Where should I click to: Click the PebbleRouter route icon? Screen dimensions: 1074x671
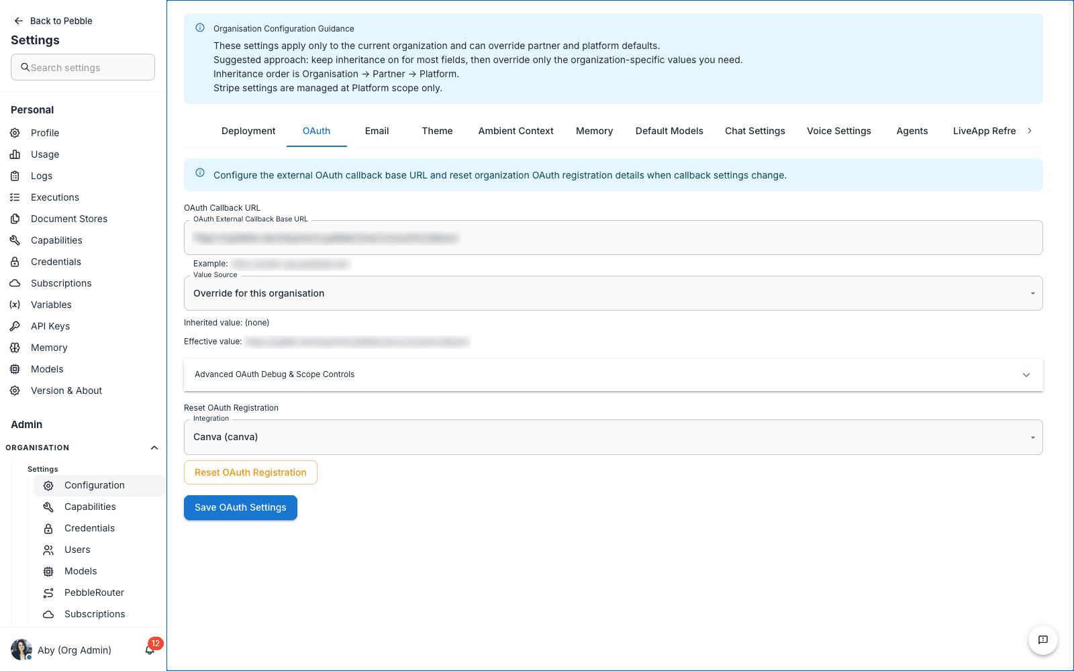(x=48, y=593)
